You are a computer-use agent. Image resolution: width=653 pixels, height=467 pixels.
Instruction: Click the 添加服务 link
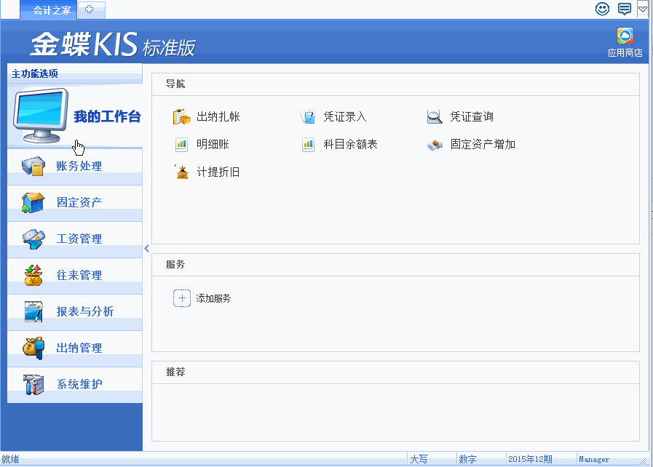(213, 298)
